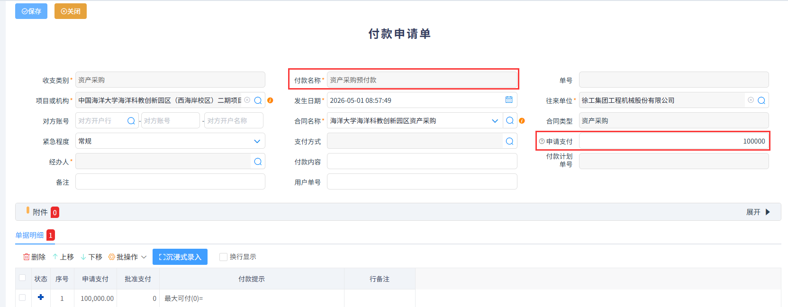Image resolution: width=788 pixels, height=307 pixels.
Task: Click the 收支类别 field
Action: click(170, 80)
